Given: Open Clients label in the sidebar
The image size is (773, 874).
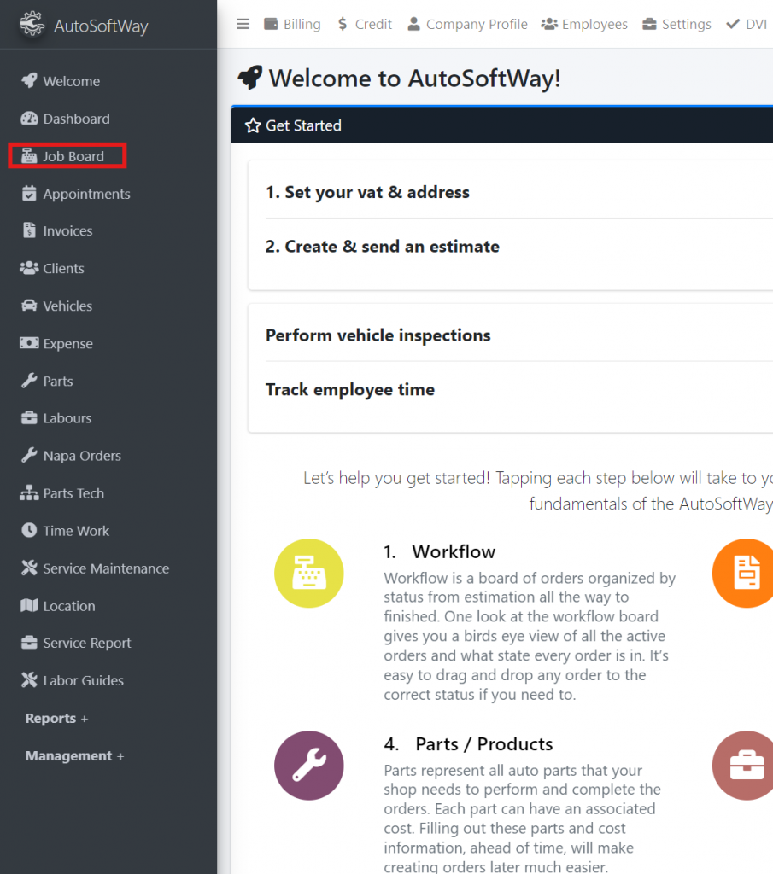Looking at the screenshot, I should (x=63, y=268).
